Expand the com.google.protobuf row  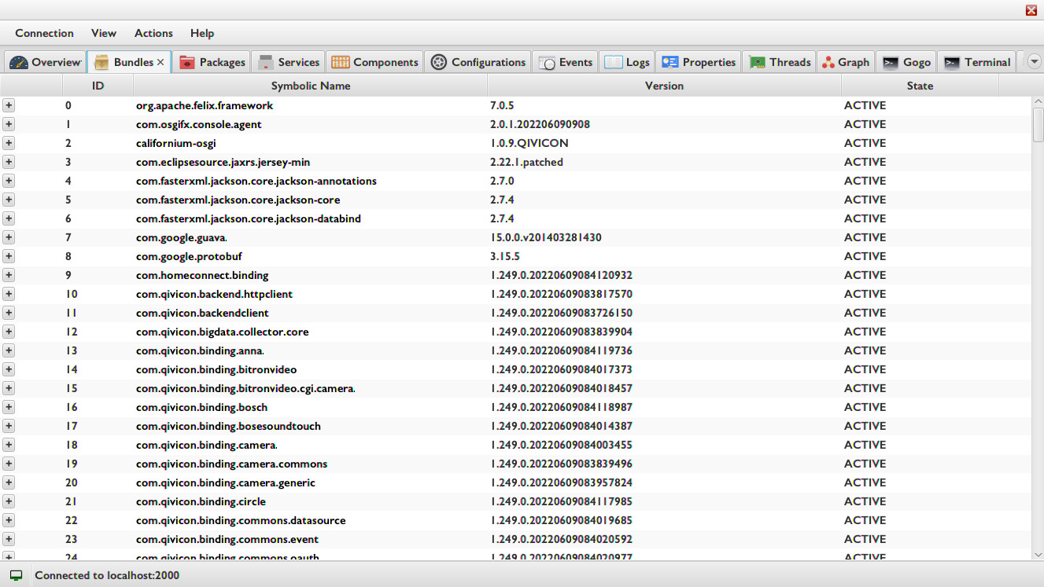coord(9,256)
